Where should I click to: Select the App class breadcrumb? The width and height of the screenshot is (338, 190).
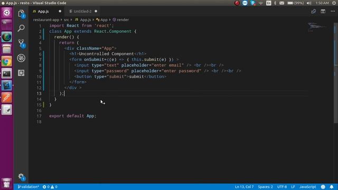click(102, 20)
